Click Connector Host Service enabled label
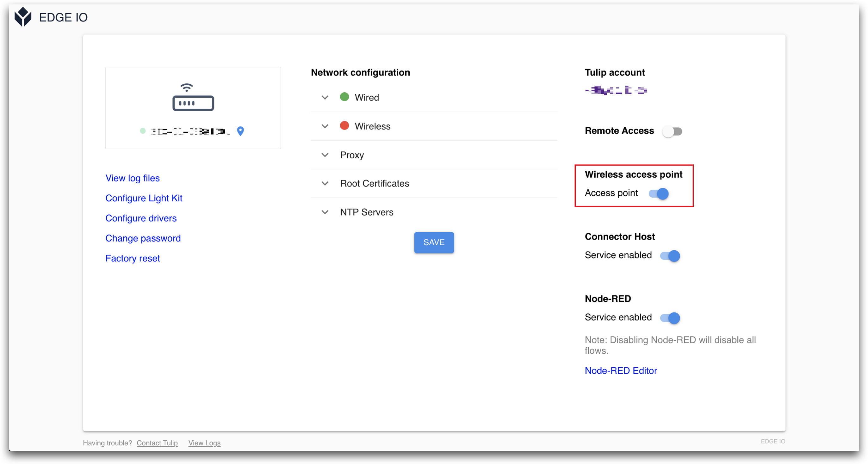The image size is (868, 464). tap(618, 255)
